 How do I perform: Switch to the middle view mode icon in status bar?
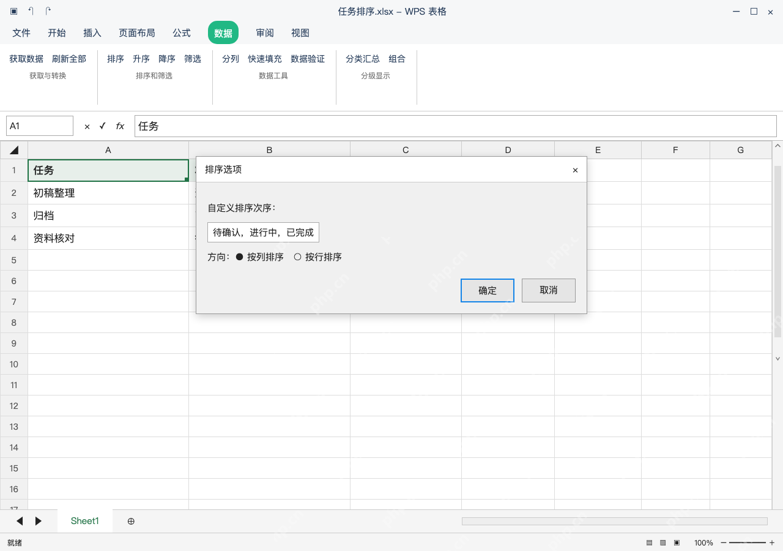tap(662, 543)
